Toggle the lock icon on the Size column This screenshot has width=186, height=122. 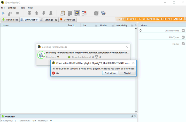96,25
